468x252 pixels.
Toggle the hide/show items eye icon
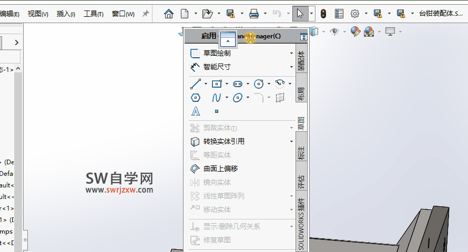[334, 31]
